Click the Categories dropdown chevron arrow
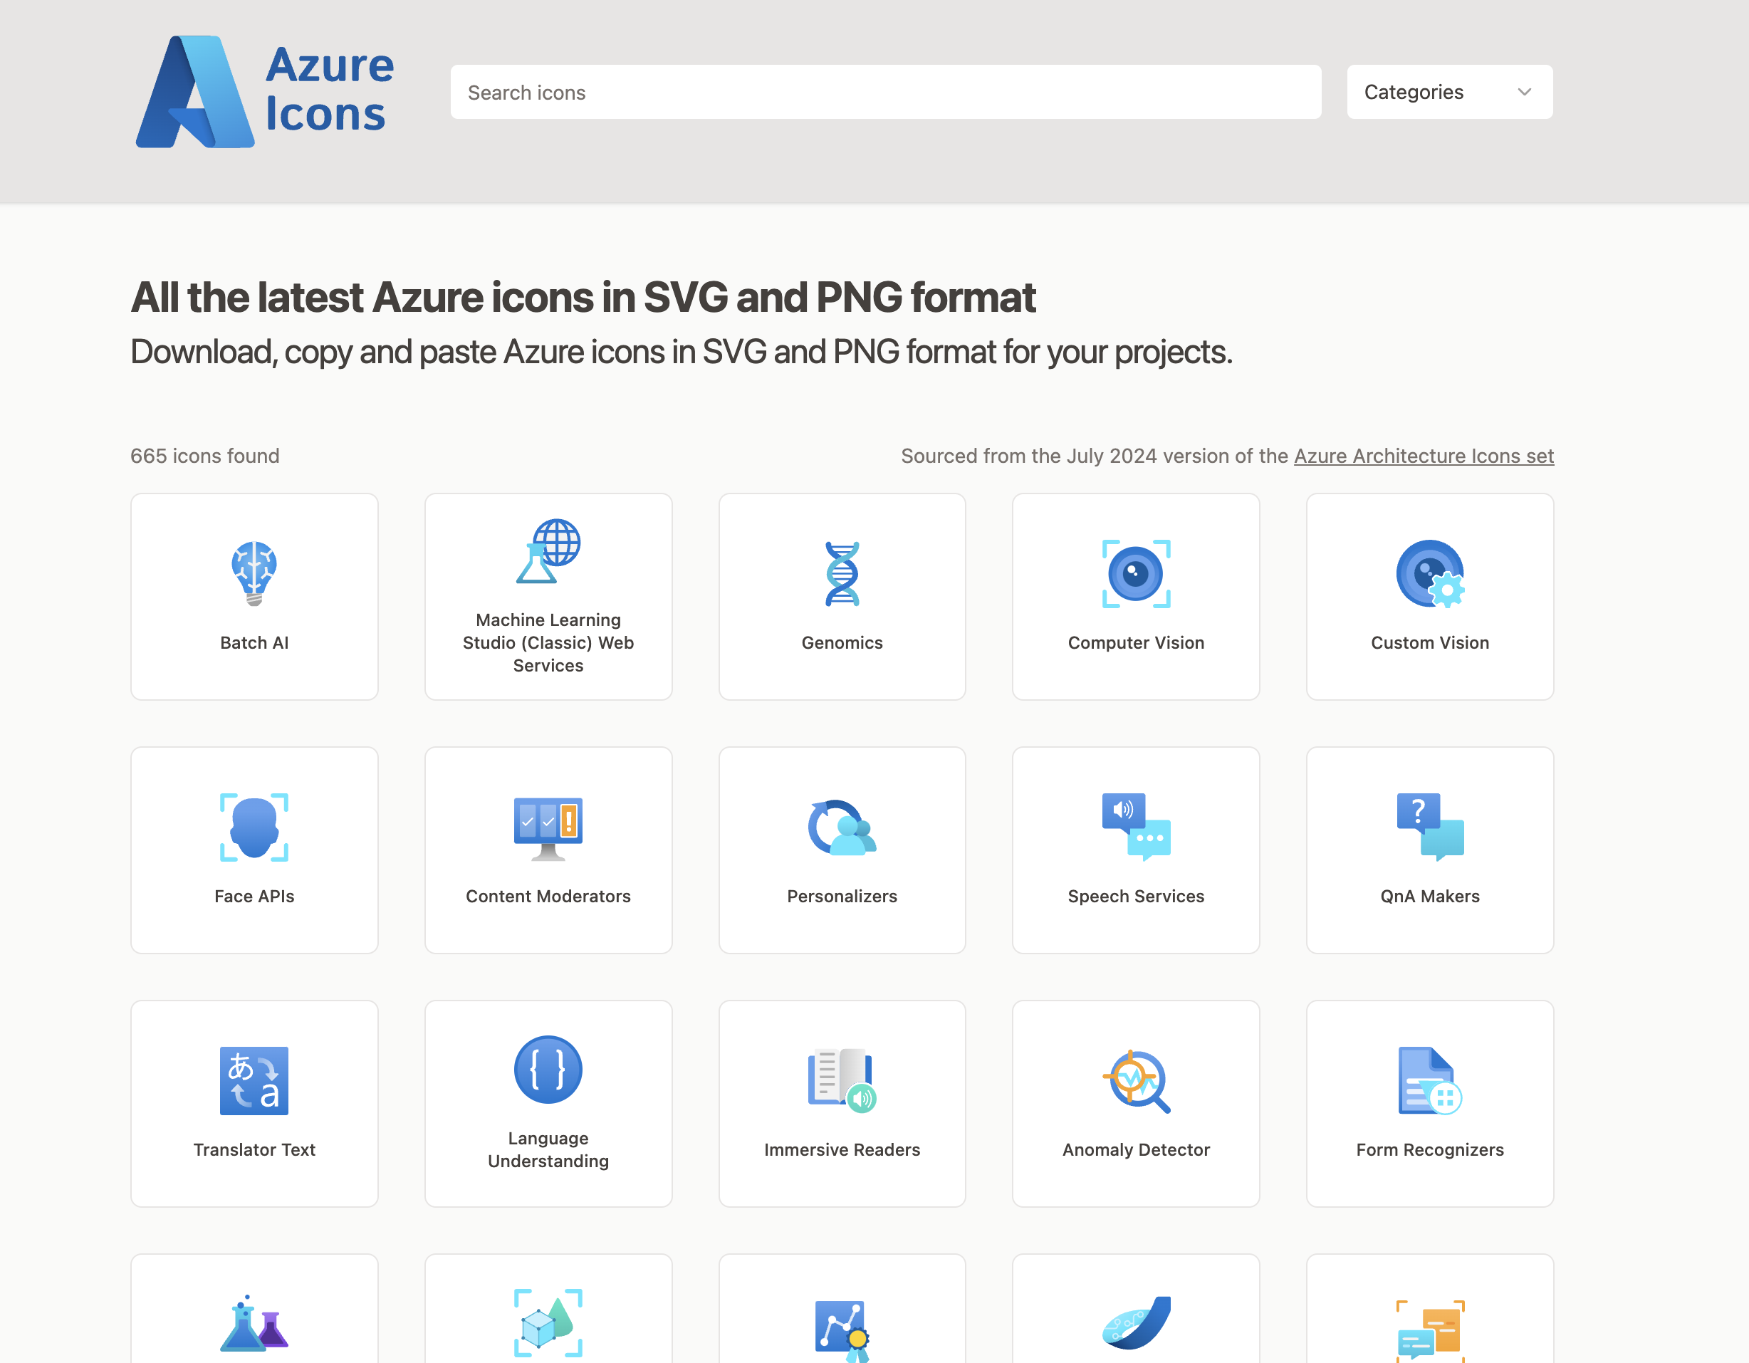This screenshot has height=1363, width=1749. 1524,92
